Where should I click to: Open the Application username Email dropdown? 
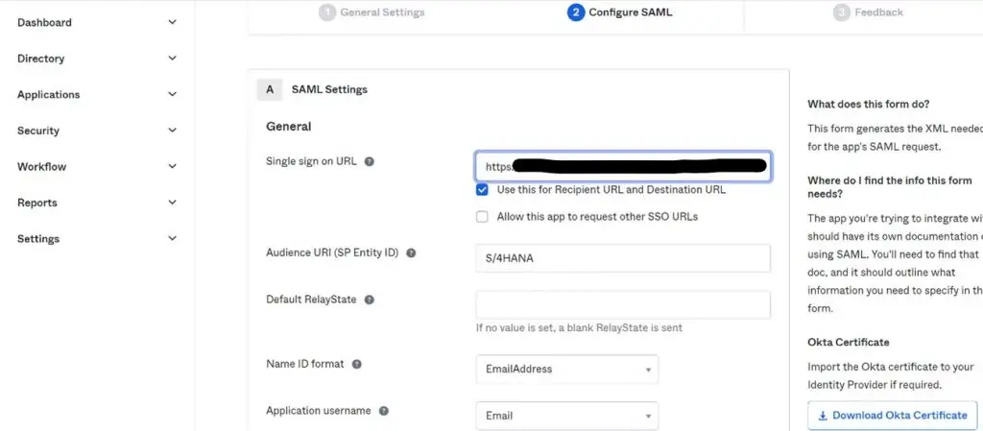(x=566, y=416)
